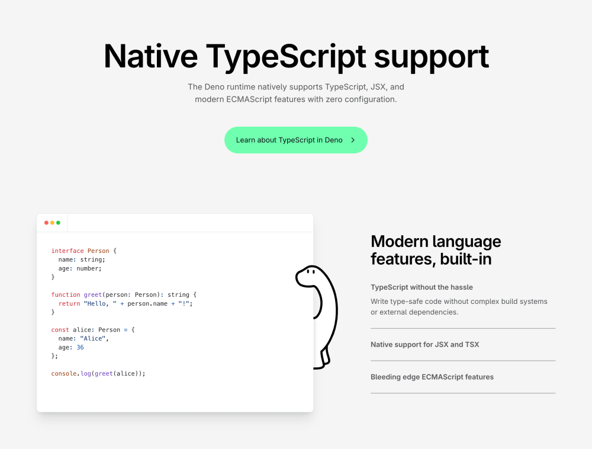Click the name: "Alice" code line

pos(83,339)
